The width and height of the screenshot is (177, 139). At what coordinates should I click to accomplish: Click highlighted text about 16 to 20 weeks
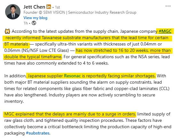point(112,51)
